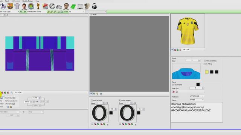Click the camera icon below 3D Model view
The image size is (241, 135).
tap(101, 93)
